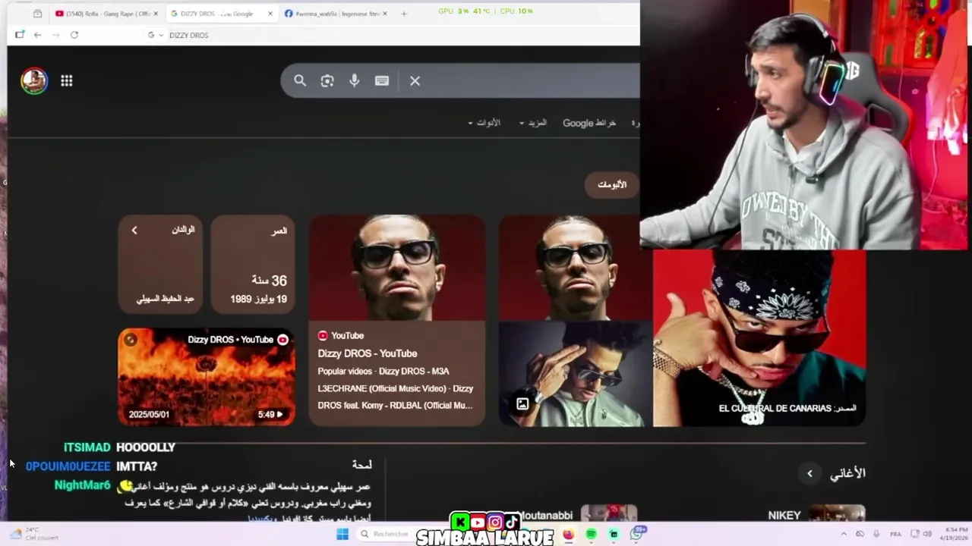Open Windows Start menu
972x546 pixels.
(342, 534)
